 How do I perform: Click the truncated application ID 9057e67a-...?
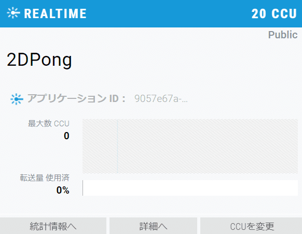tap(161, 99)
